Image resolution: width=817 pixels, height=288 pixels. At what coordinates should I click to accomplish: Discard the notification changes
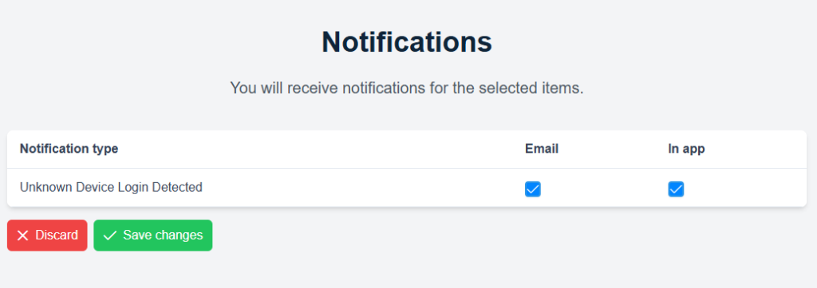pos(47,235)
